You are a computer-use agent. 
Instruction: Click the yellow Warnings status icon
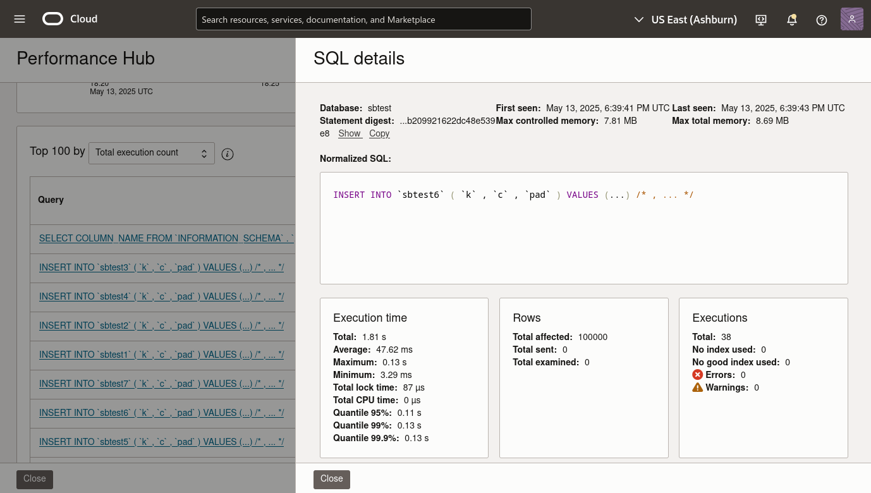[698, 387]
